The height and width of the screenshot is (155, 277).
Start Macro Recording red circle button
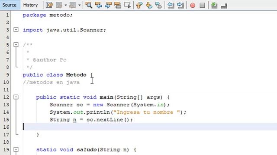point(193,6)
